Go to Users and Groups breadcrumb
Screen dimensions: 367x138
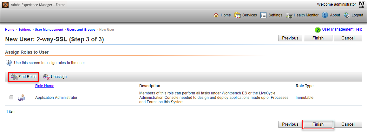pos(81,30)
